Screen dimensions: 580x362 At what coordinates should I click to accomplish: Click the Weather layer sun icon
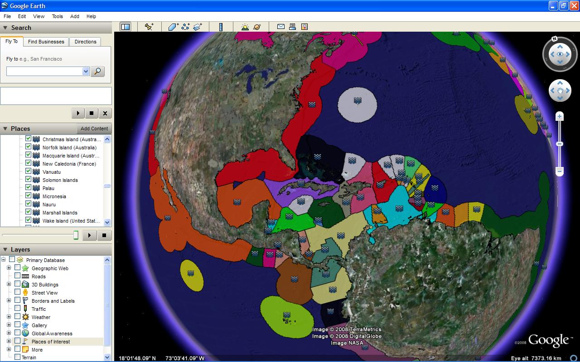25,317
